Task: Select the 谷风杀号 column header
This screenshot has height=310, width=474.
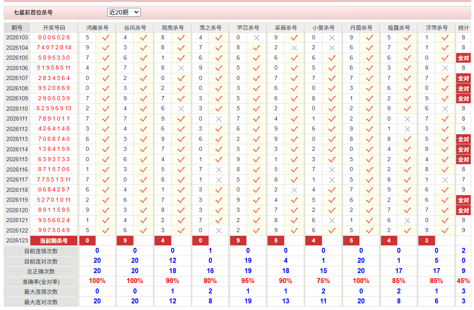Action: tap(135, 28)
